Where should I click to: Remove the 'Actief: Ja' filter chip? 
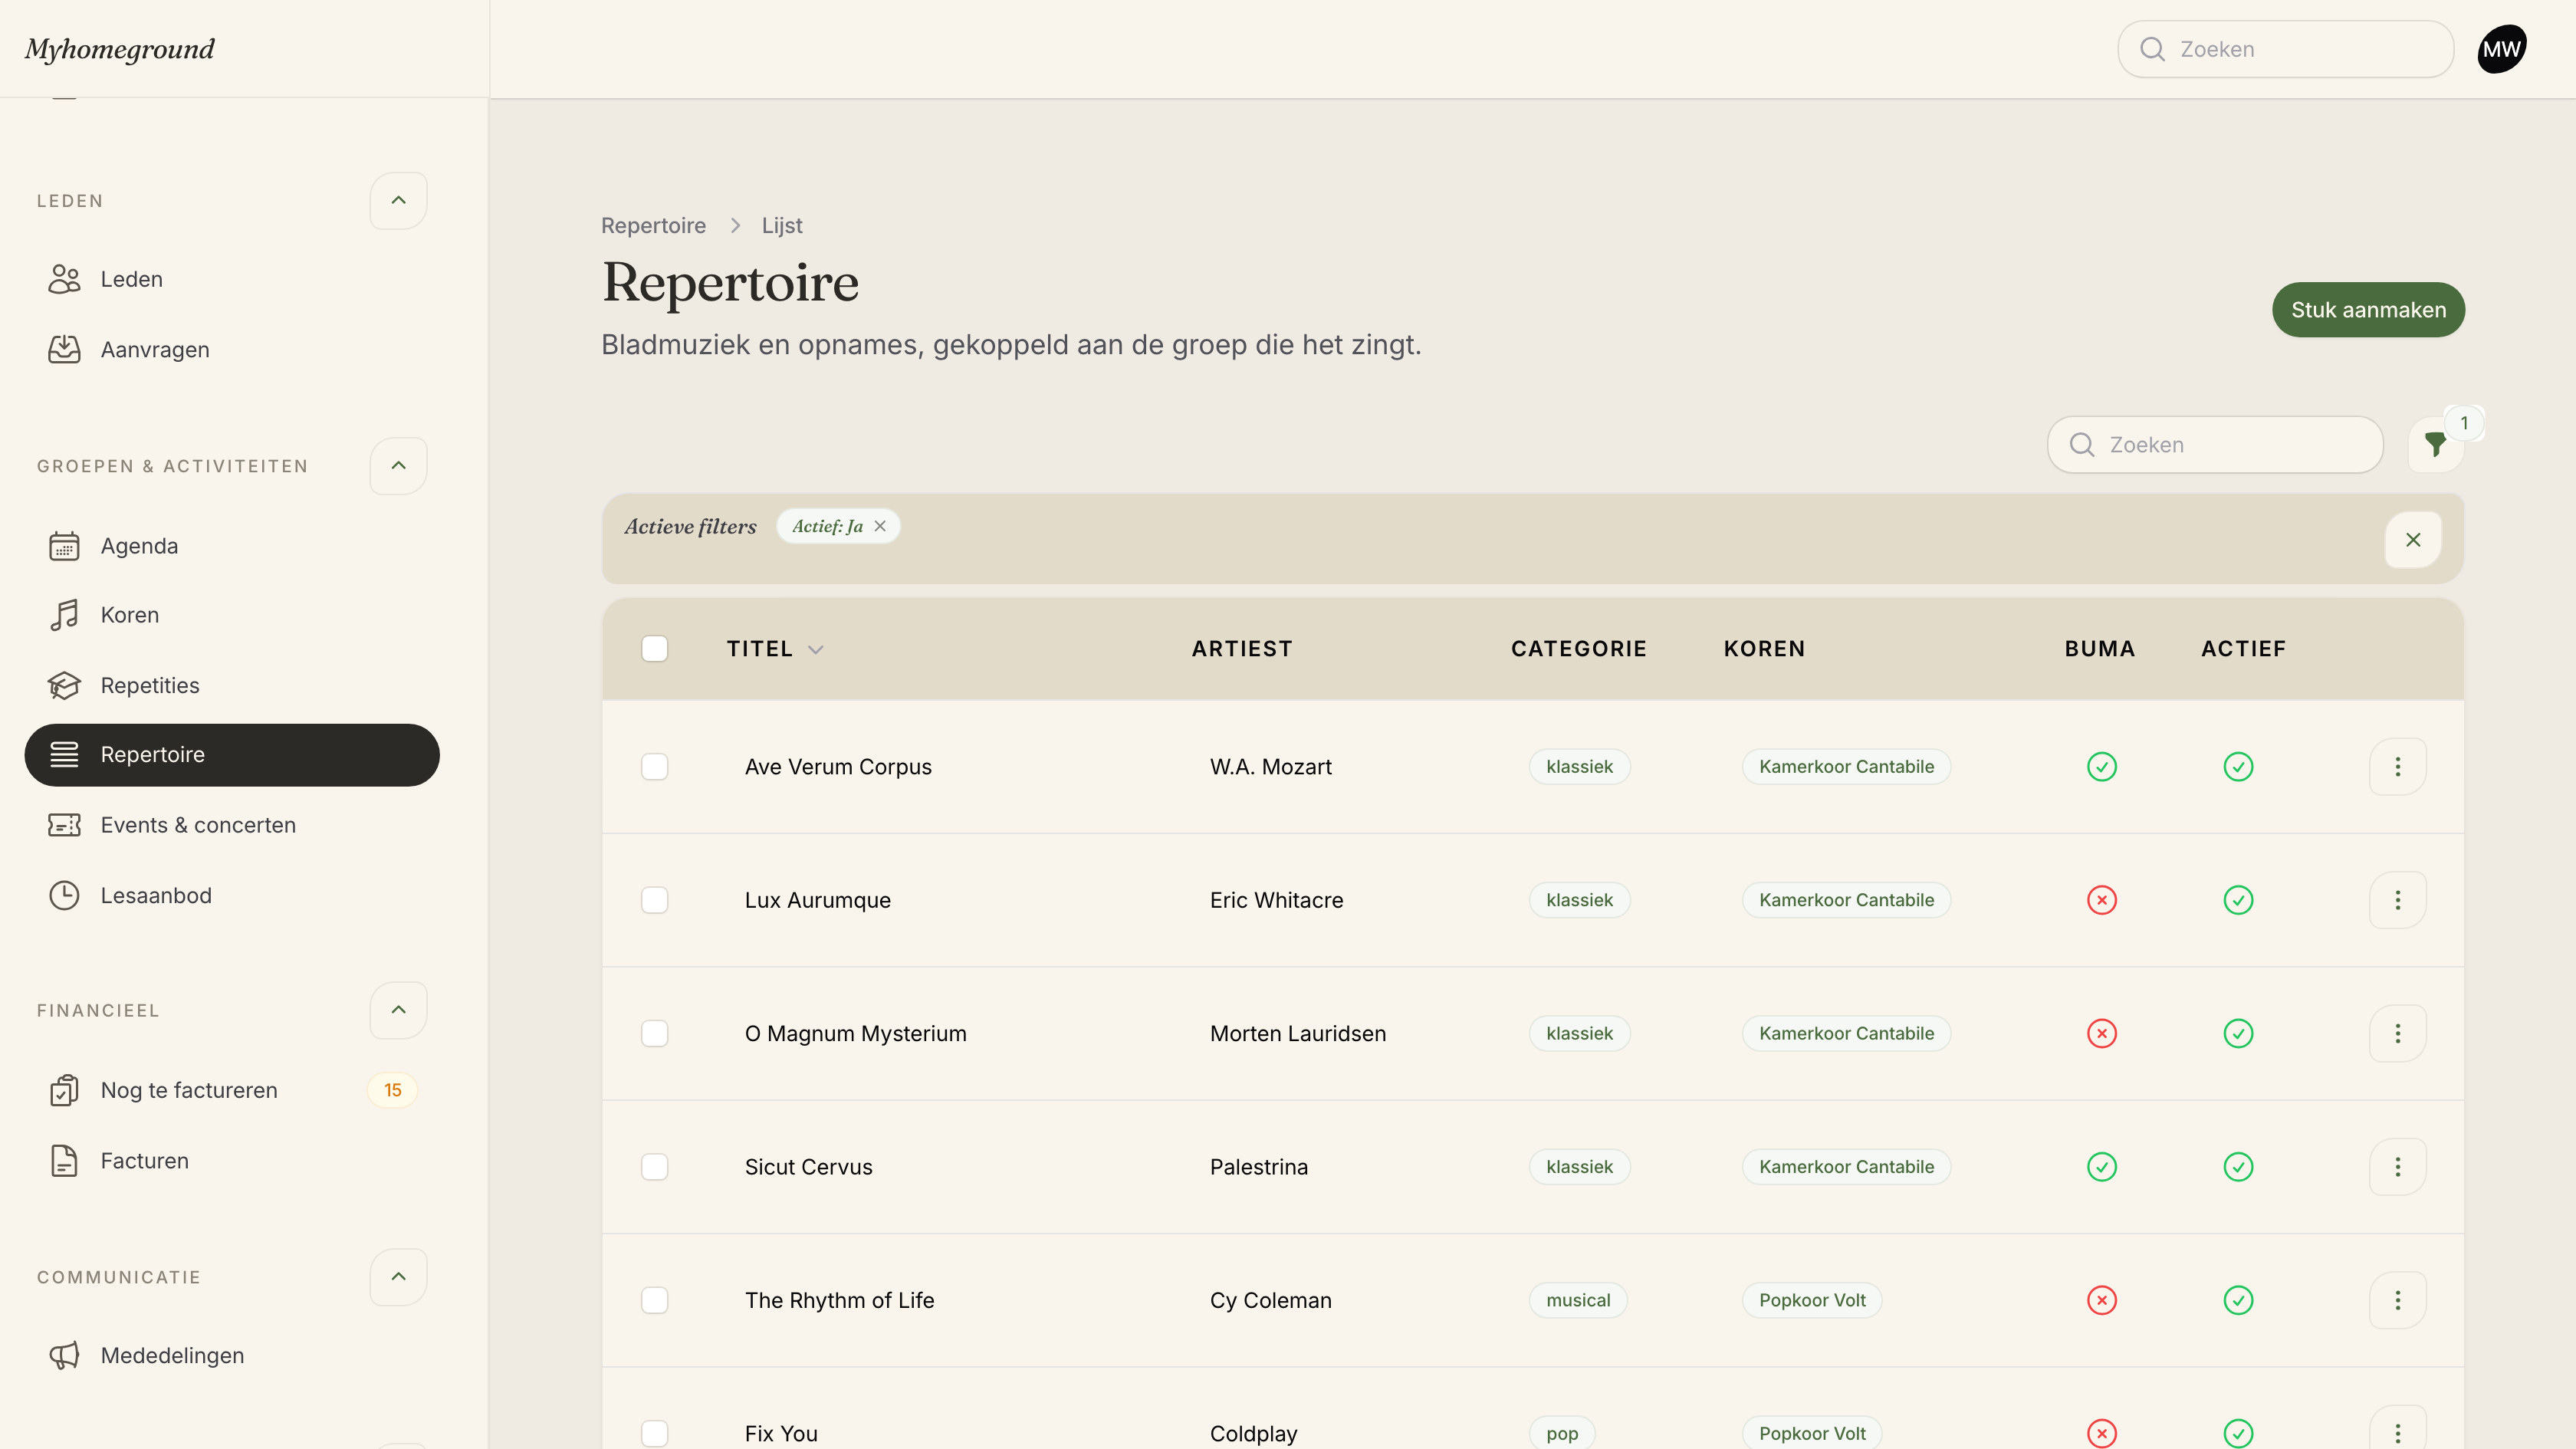click(x=880, y=526)
